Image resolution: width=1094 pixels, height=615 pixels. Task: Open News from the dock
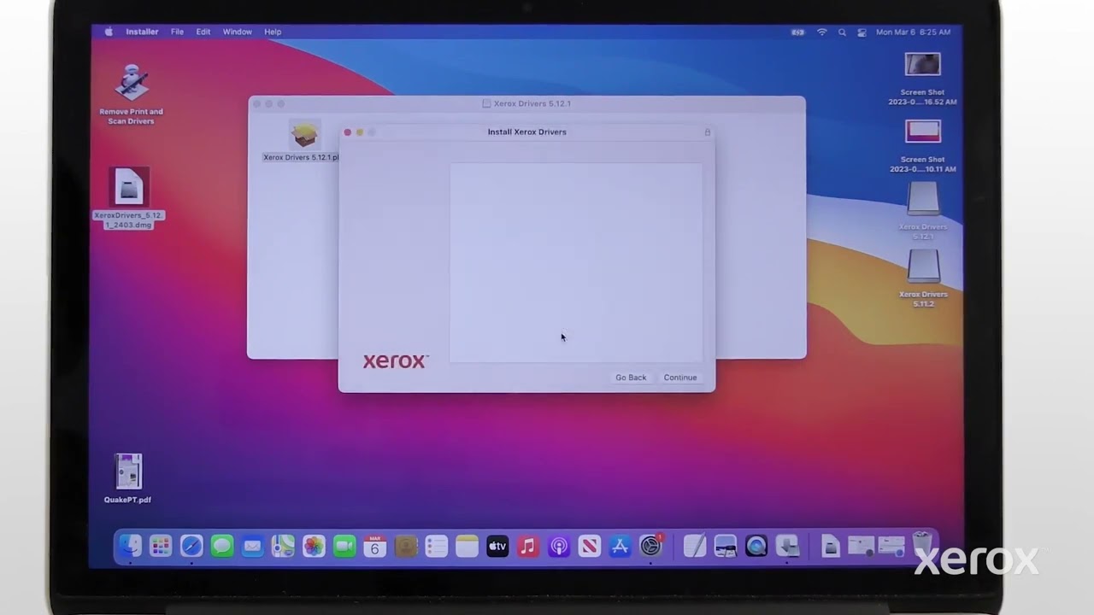pos(590,546)
